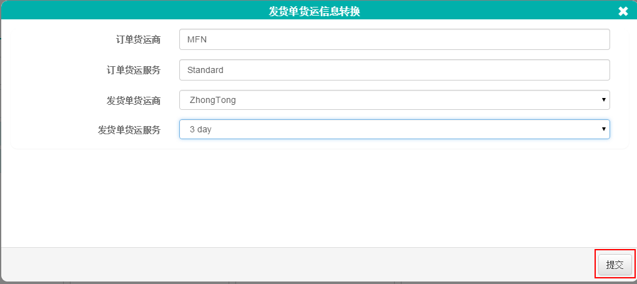Image resolution: width=637 pixels, height=284 pixels.
Task: Click the 发货单货运服务 field label
Action: click(129, 130)
